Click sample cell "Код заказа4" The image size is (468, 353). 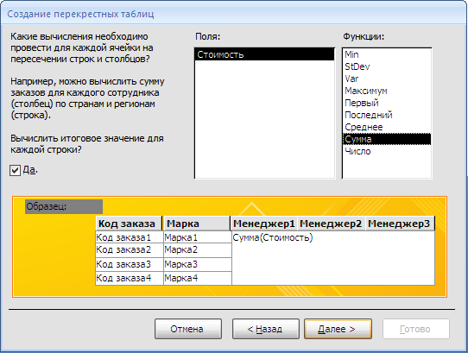pos(130,278)
